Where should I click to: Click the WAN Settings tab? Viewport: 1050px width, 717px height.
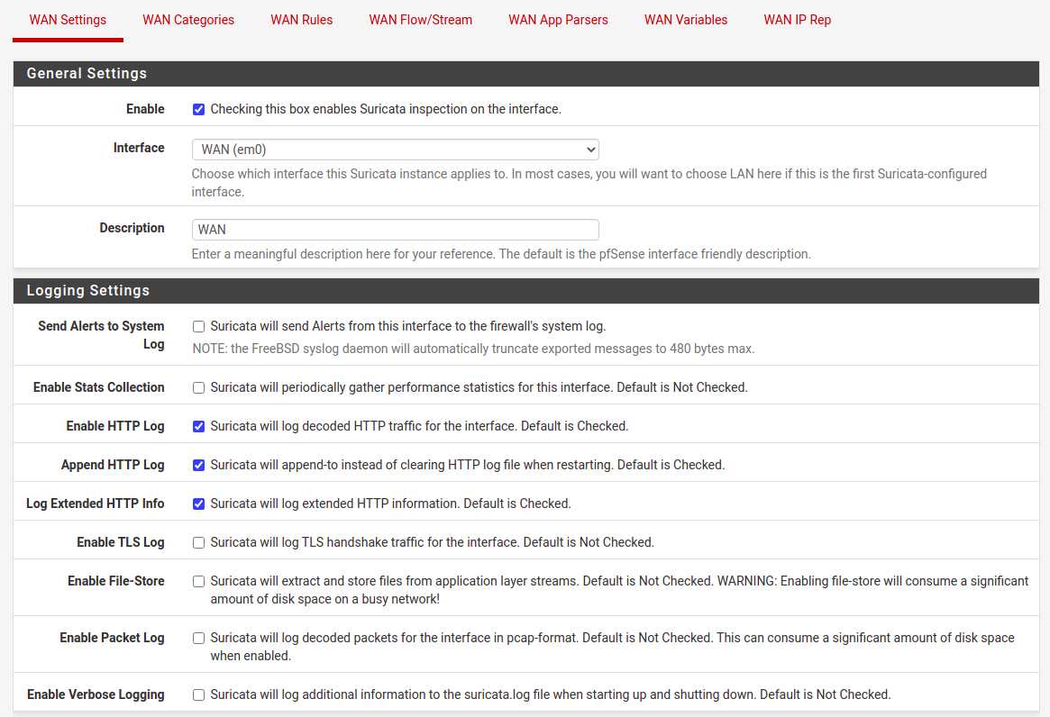(x=68, y=20)
